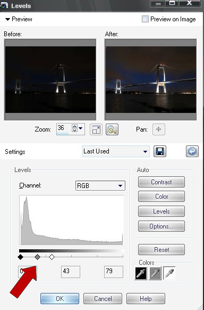
Task: Click the white point slider diamond
Action: 52,257
